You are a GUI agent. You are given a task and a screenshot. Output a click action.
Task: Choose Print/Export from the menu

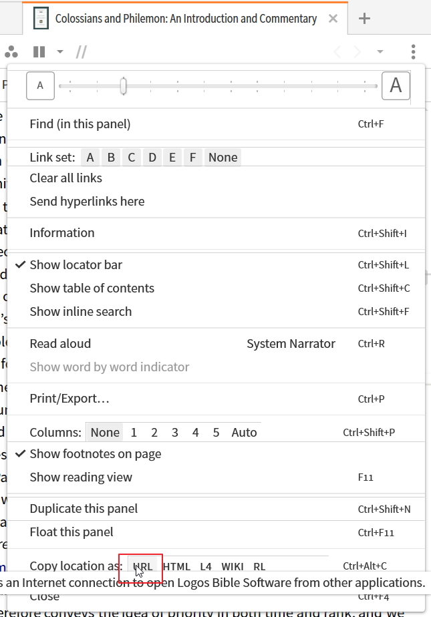click(69, 399)
